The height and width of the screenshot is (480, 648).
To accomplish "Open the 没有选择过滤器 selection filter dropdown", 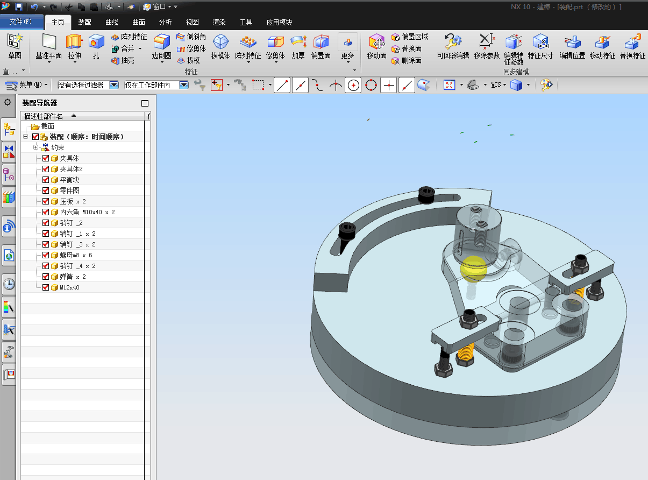I will [x=113, y=85].
